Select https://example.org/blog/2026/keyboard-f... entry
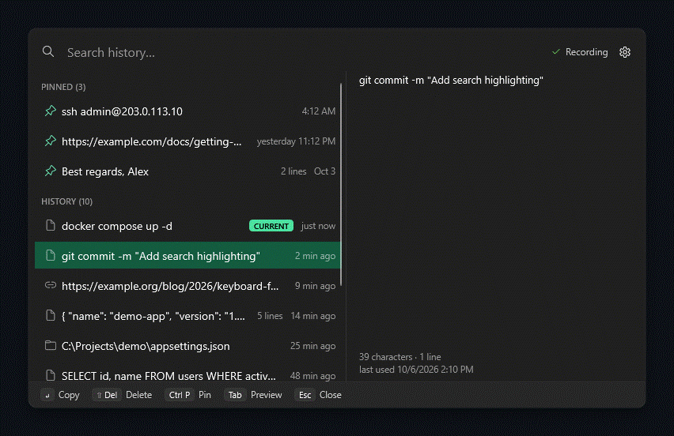This screenshot has width=674, height=436. coord(188,286)
